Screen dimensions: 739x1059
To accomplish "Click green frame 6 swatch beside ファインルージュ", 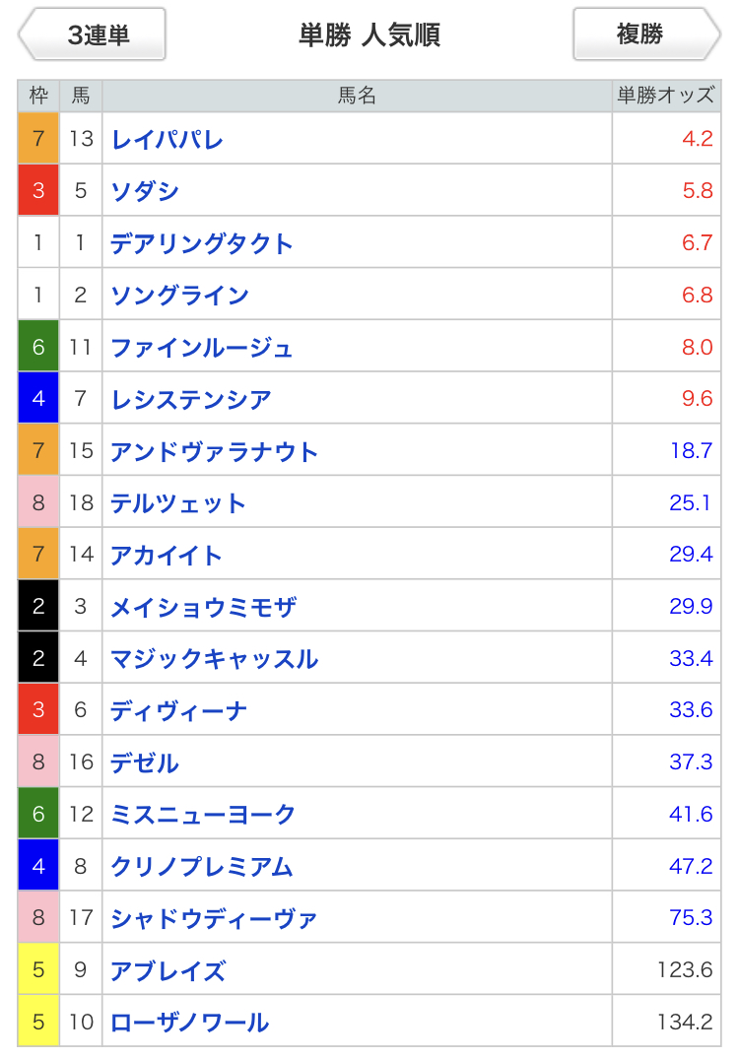I will point(38,348).
